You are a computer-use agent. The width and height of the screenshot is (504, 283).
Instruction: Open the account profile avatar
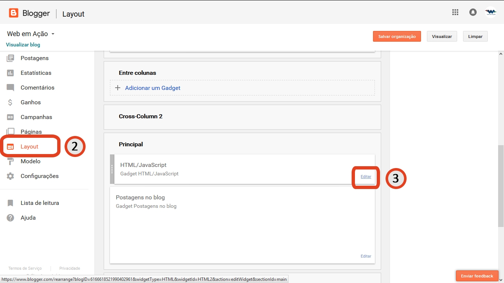(491, 13)
